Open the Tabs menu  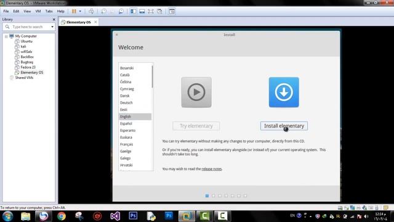point(49,11)
